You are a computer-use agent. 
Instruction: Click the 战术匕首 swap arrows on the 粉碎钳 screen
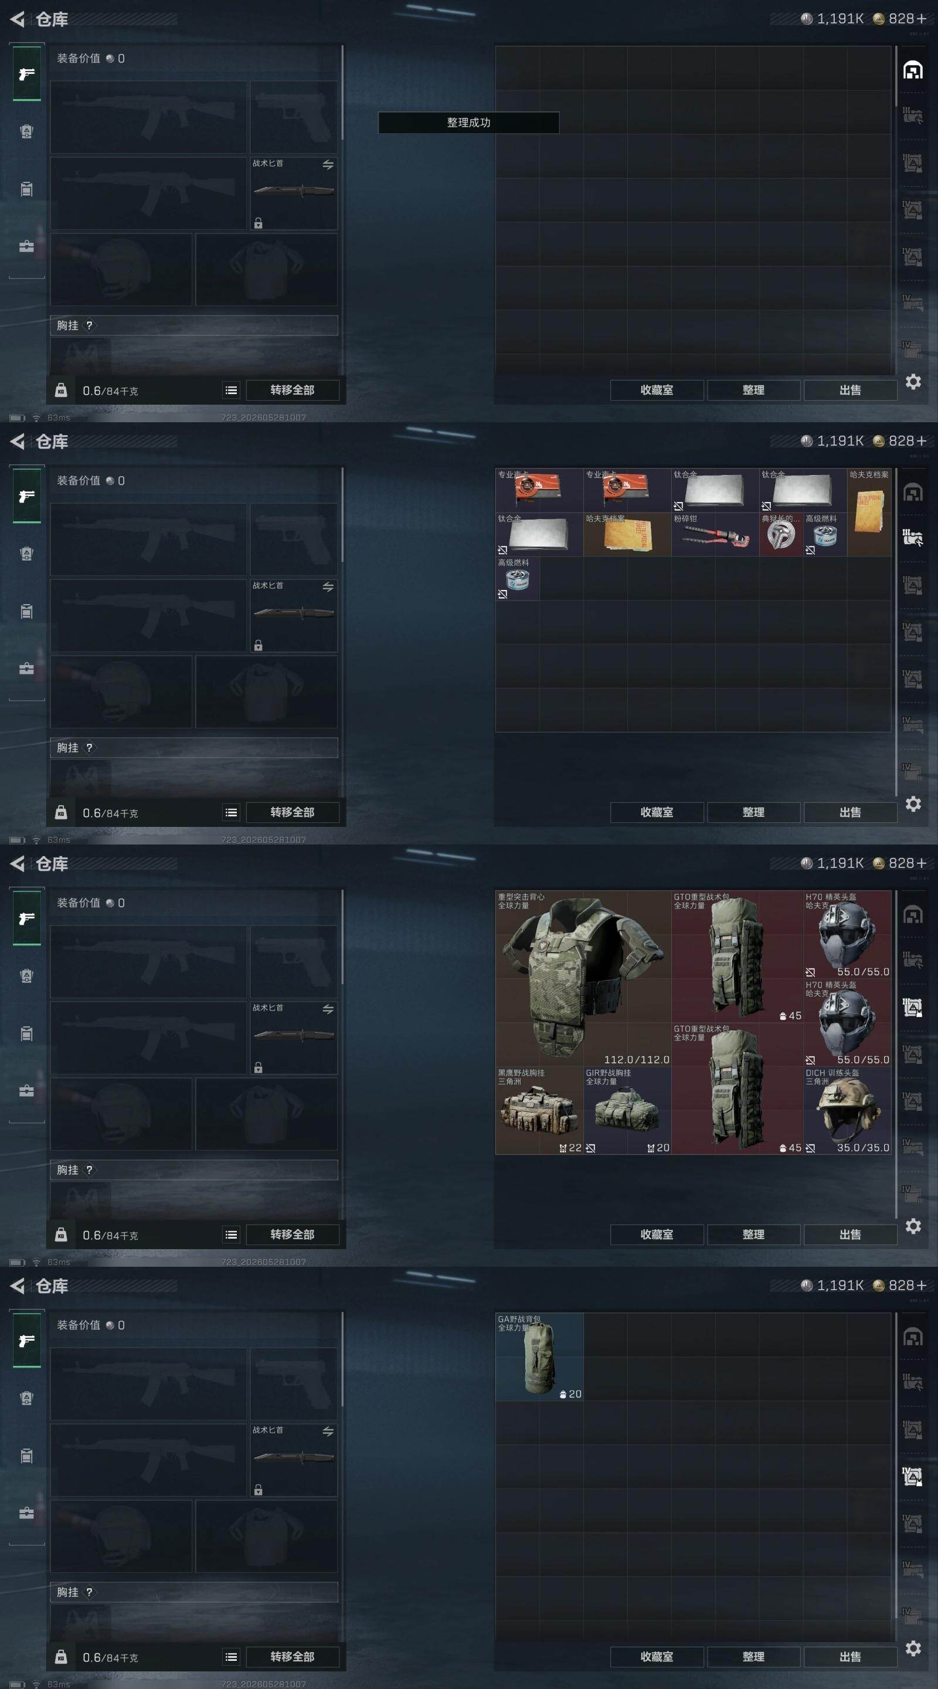pos(328,587)
